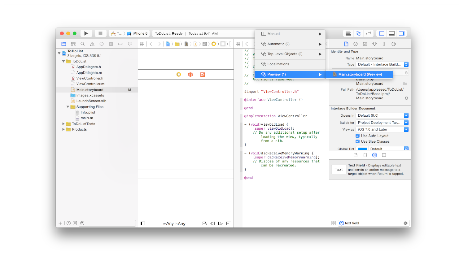Image resolution: width=463 pixels, height=255 pixels.
Task: Click the Run play button
Action: 86,33
